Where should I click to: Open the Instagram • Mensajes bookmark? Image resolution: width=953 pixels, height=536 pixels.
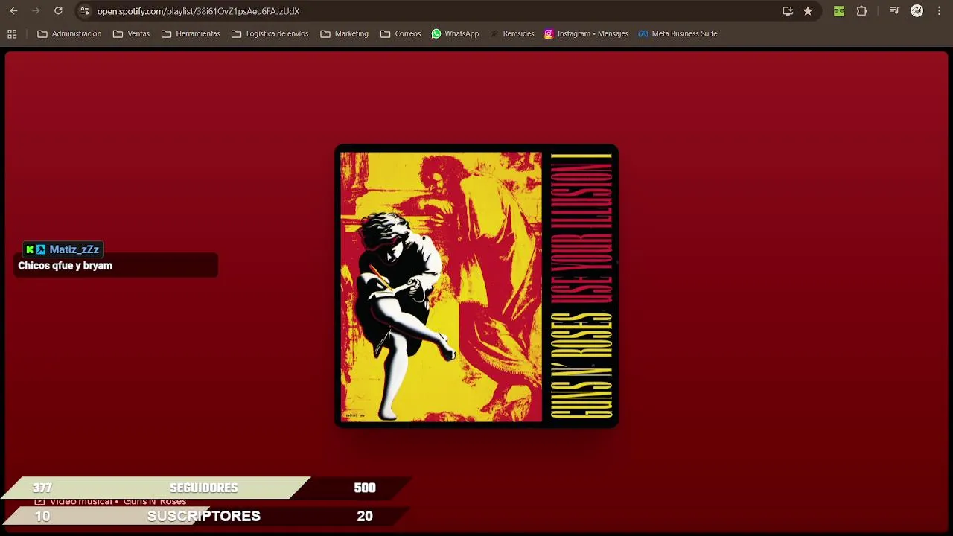pos(586,33)
